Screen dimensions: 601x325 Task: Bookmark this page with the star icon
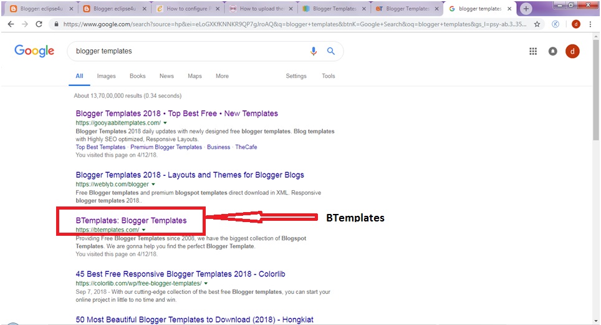pos(537,24)
